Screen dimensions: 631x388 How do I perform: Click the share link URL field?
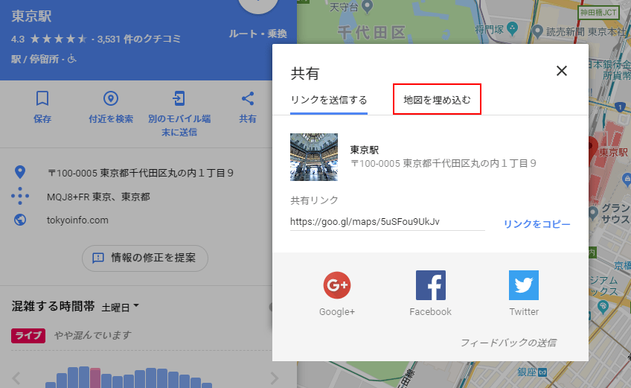[x=387, y=222]
